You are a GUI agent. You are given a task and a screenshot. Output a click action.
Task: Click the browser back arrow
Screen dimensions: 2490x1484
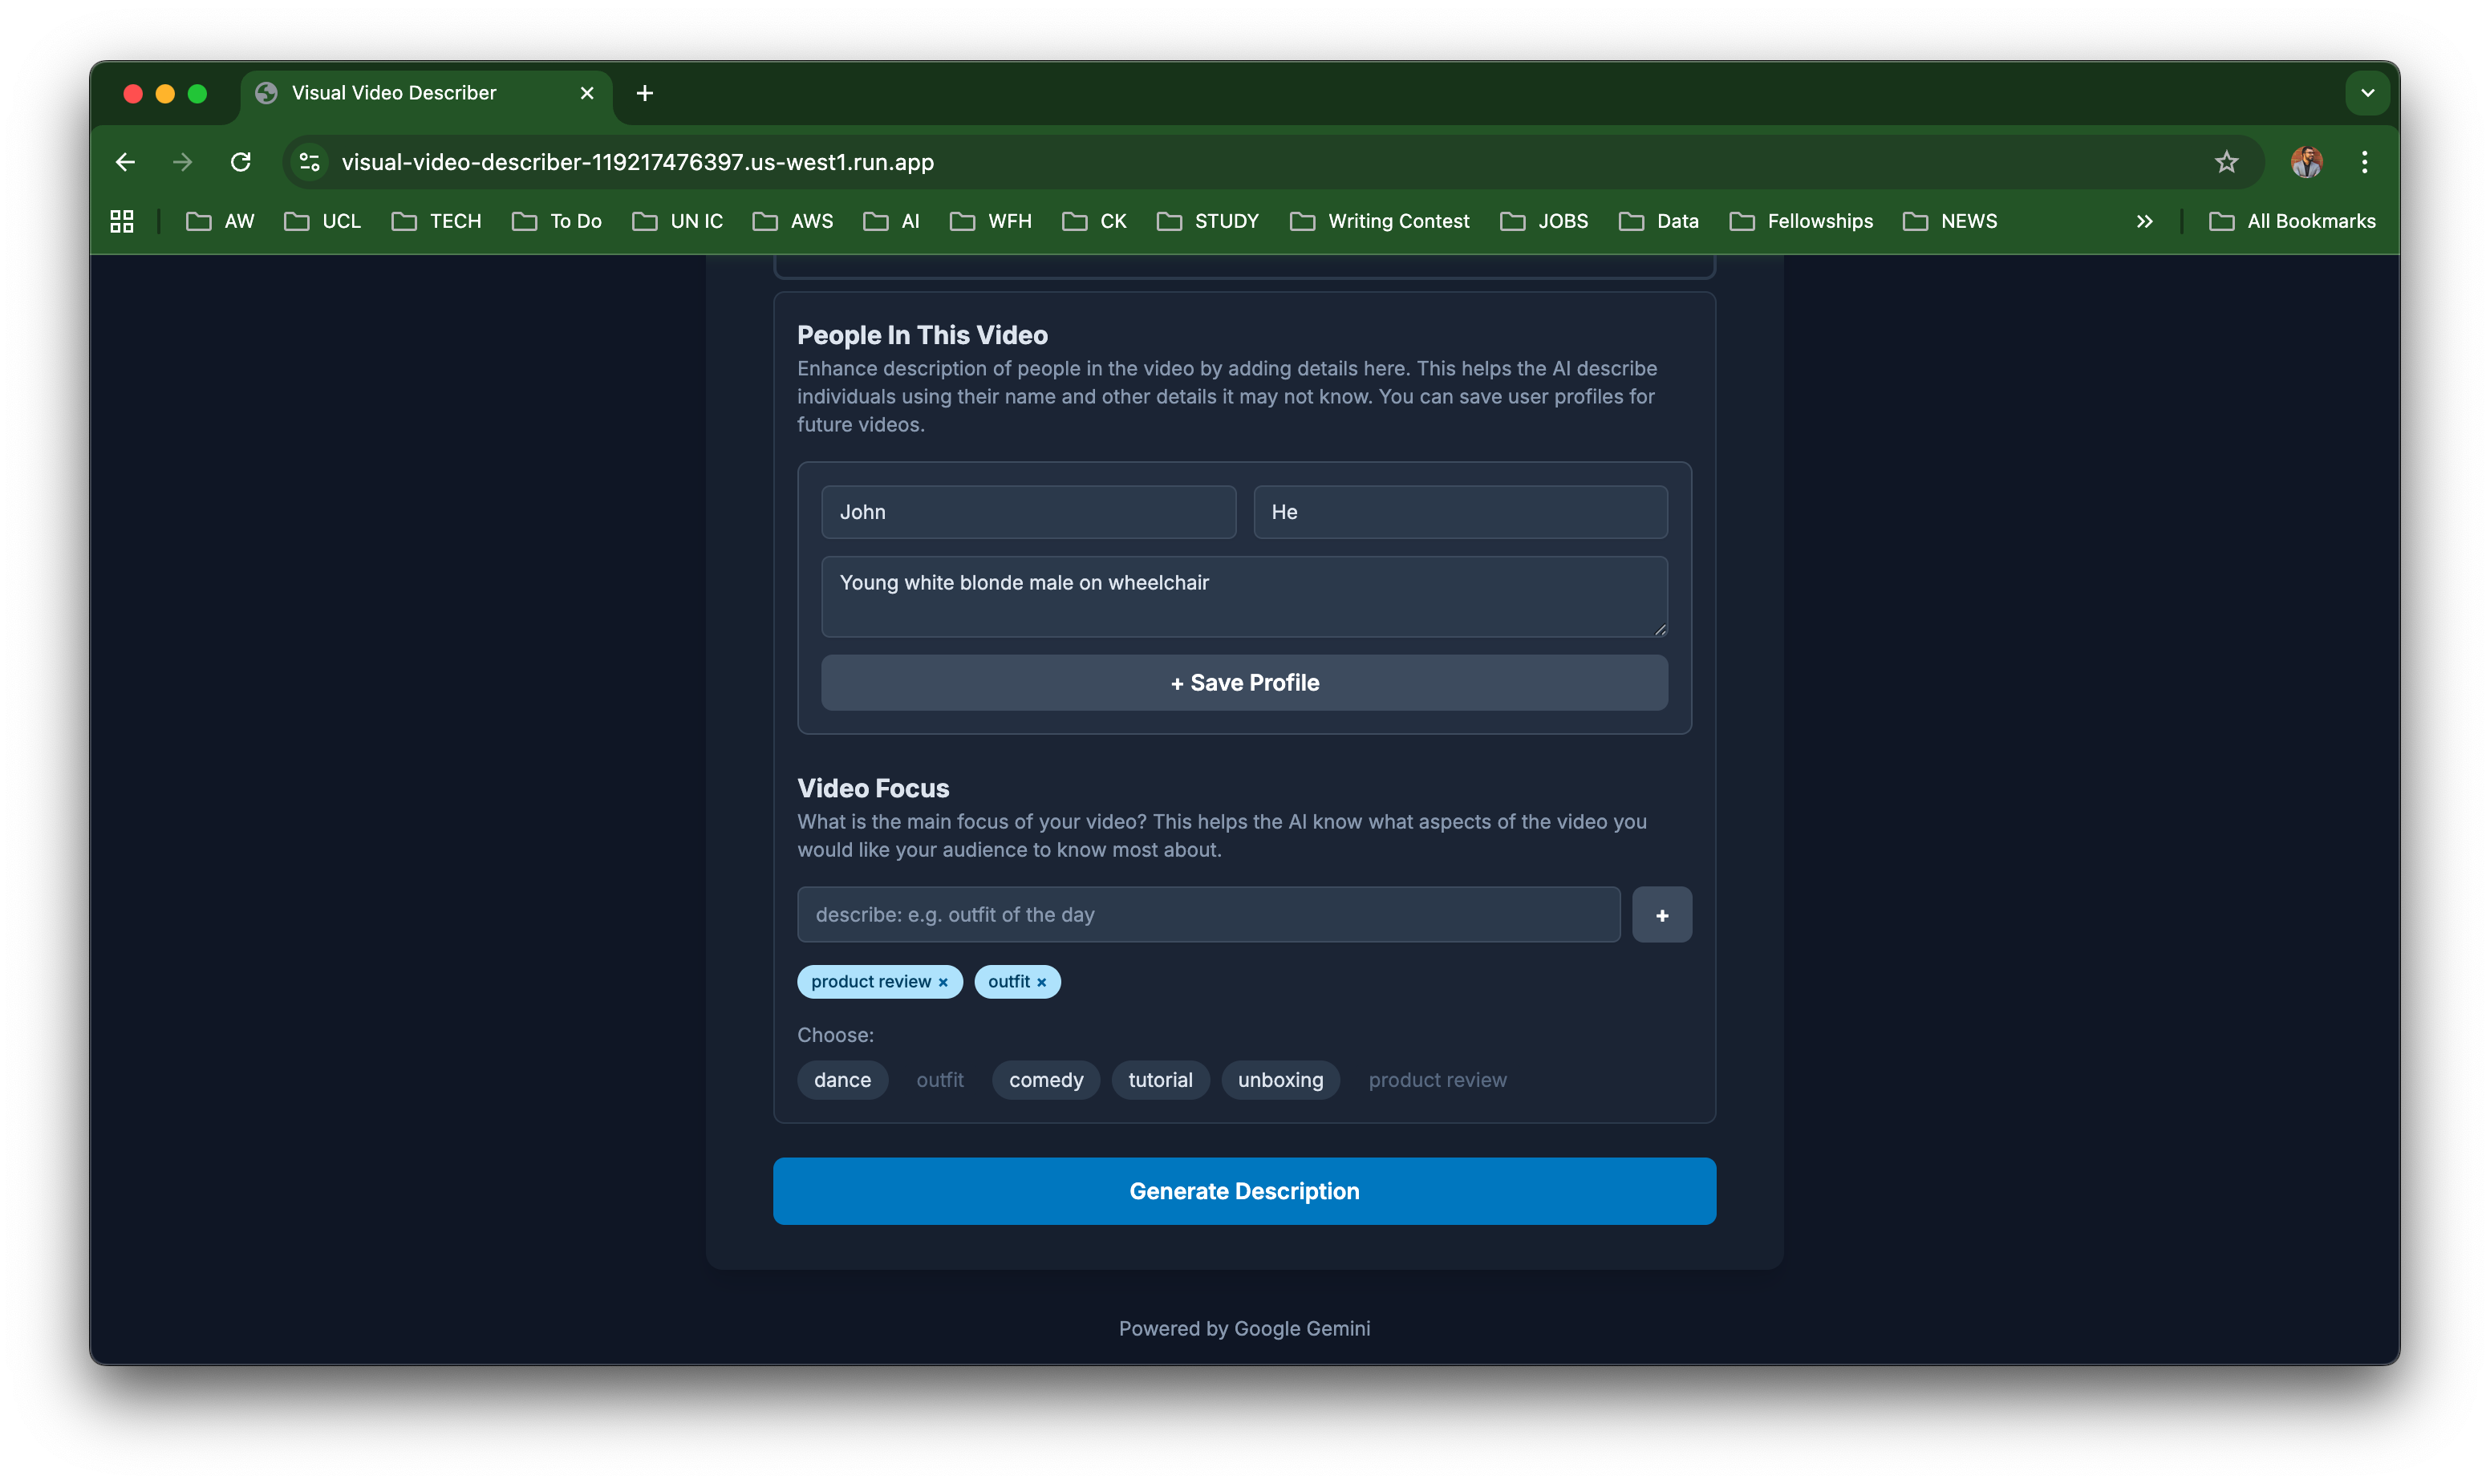(125, 162)
